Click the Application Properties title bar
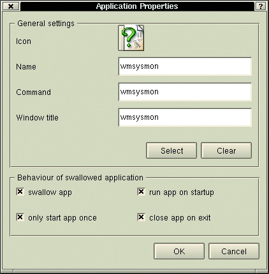 coord(137,6)
